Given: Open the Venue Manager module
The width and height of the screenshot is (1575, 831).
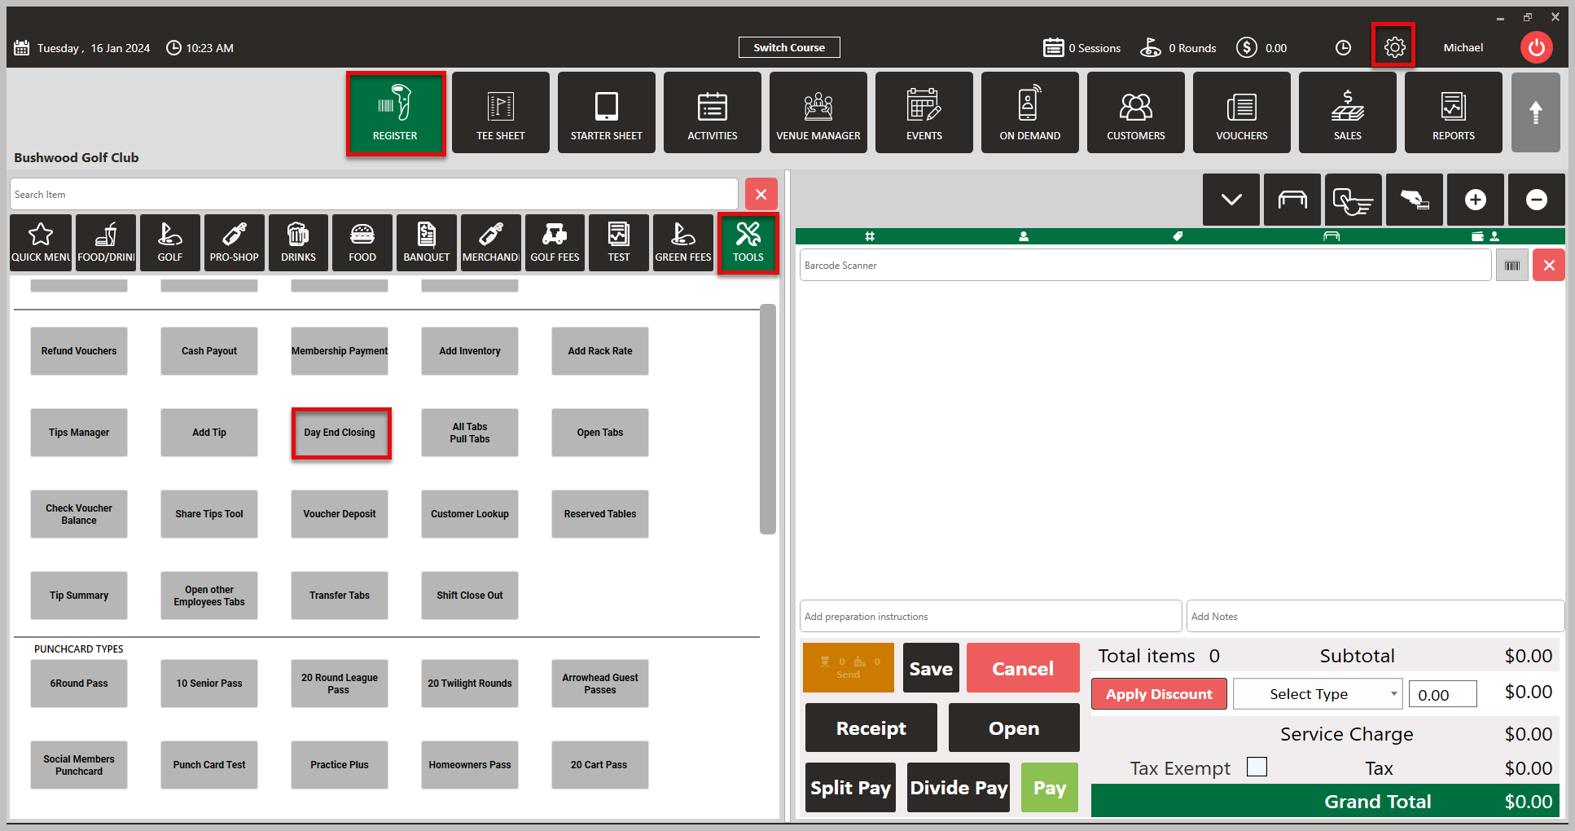Looking at the screenshot, I should (818, 112).
